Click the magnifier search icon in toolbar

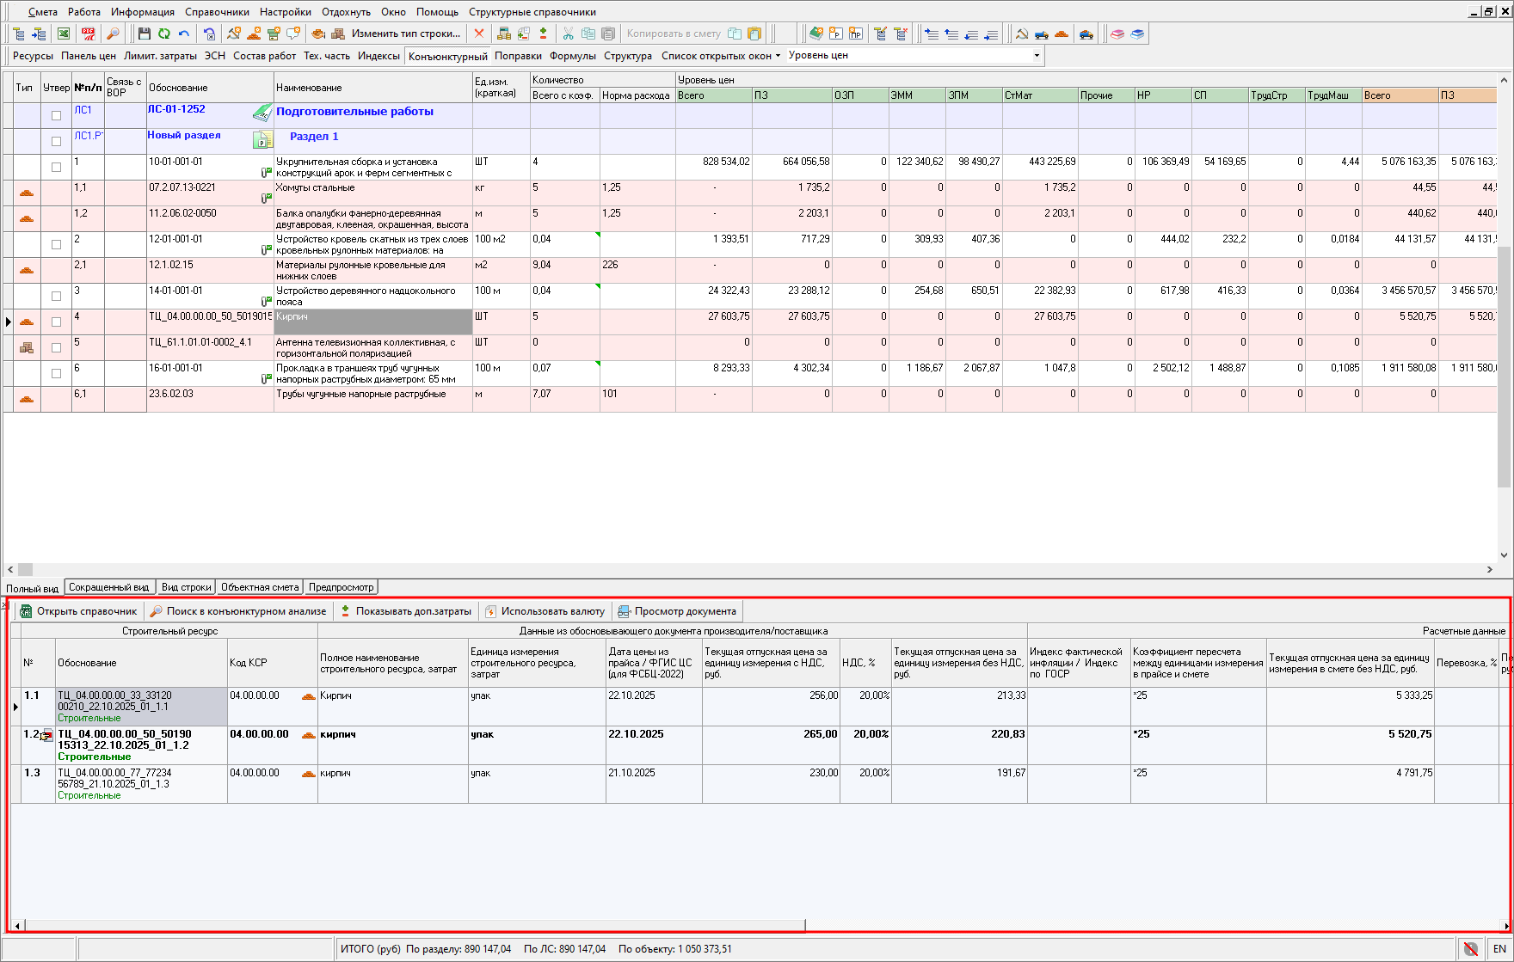(x=113, y=34)
